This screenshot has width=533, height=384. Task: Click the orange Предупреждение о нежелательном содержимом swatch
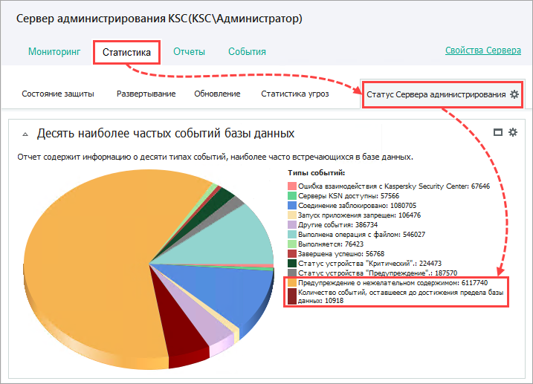(x=292, y=282)
